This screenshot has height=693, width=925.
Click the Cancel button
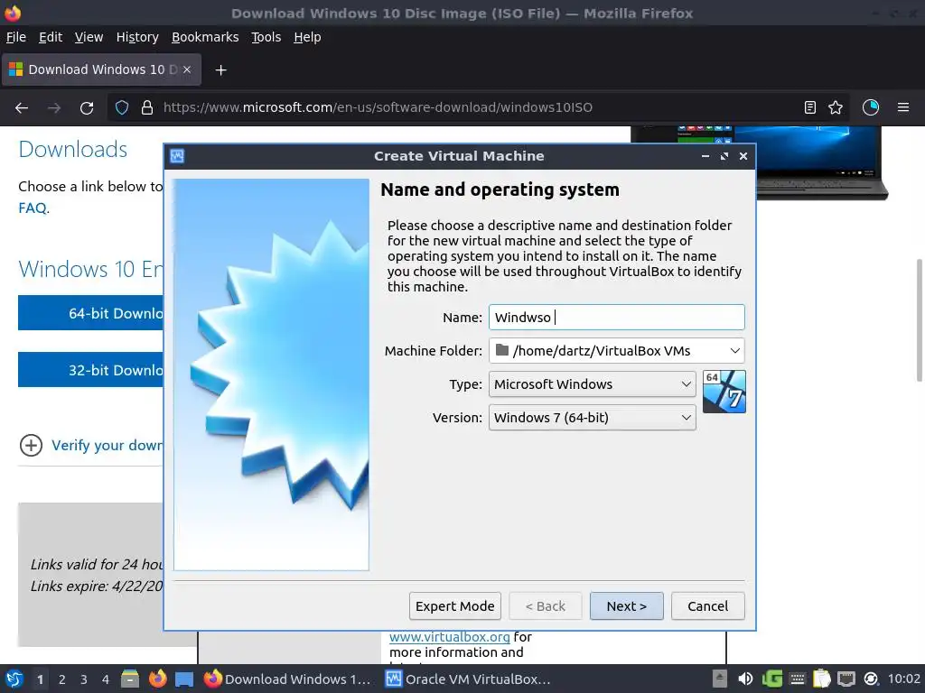[x=708, y=605]
